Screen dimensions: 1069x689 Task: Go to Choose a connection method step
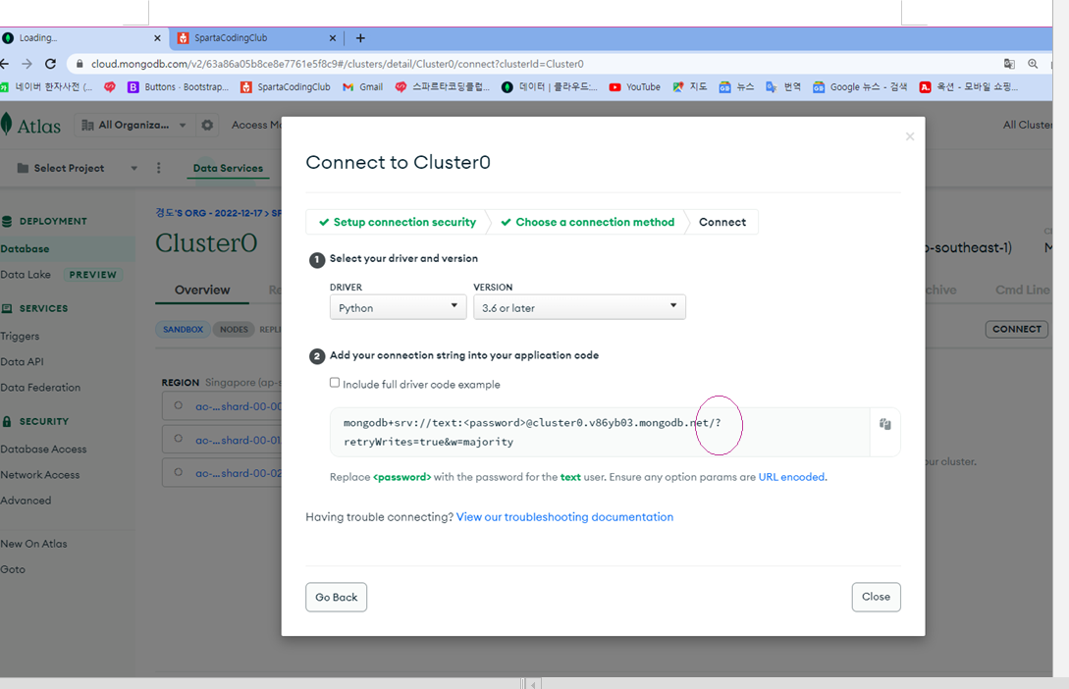point(588,222)
